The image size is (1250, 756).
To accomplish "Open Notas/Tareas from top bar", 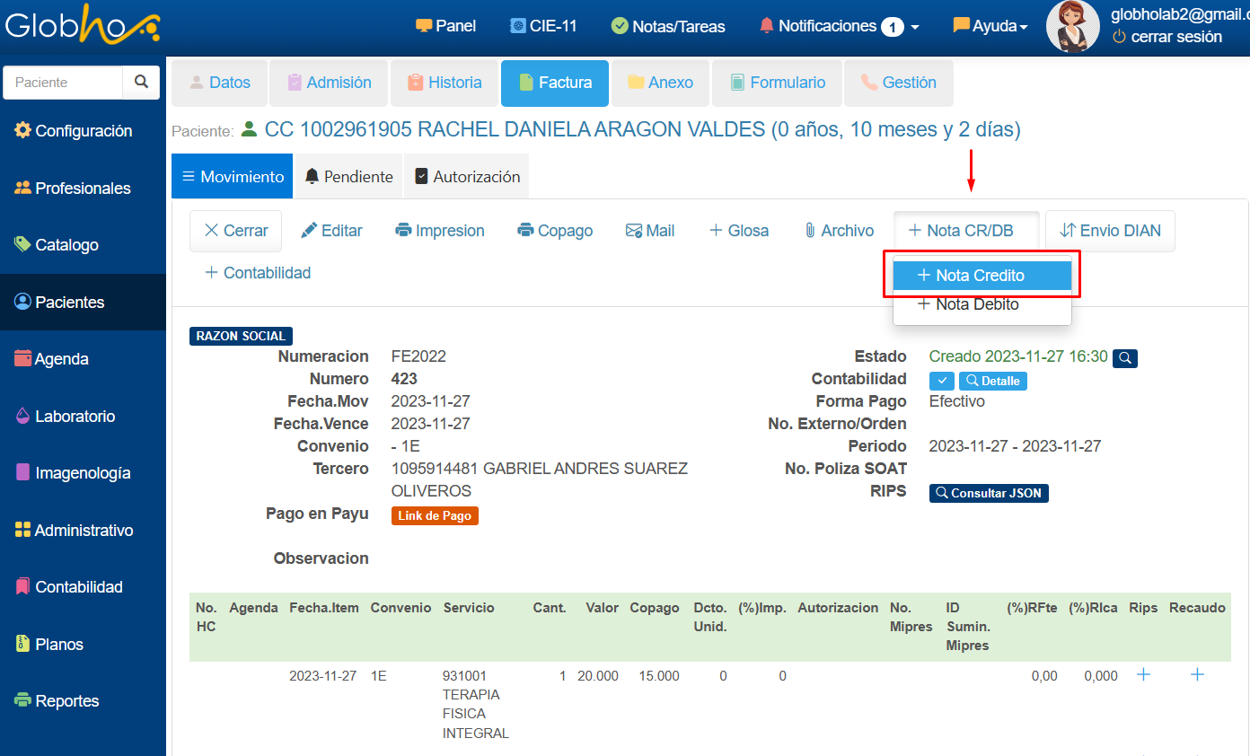I will tap(668, 26).
